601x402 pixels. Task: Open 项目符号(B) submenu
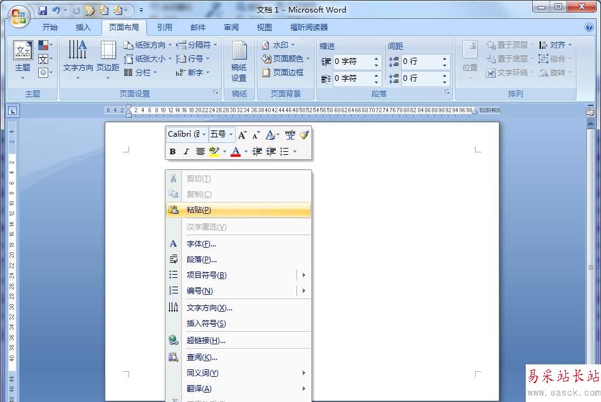click(238, 275)
